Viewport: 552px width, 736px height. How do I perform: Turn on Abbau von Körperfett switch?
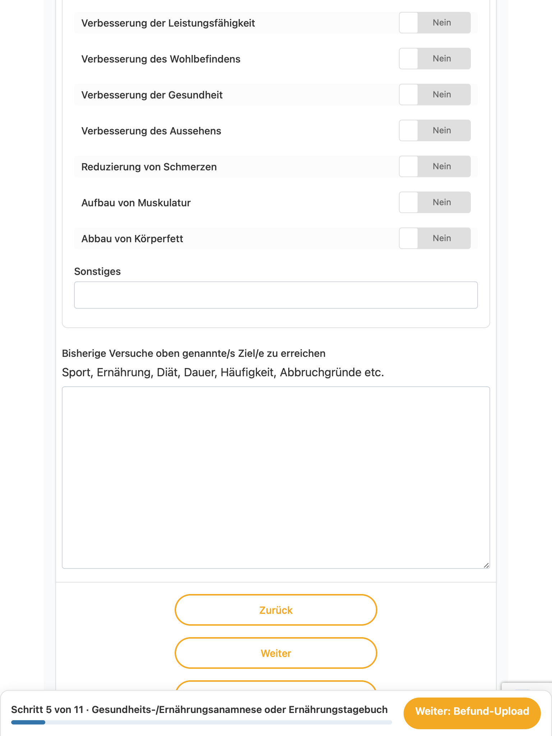click(434, 238)
